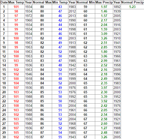Image resolution: width=144 pixels, height=139 pixels.
Task: Select the year 1892 precip cell
Action: (117, 7)
